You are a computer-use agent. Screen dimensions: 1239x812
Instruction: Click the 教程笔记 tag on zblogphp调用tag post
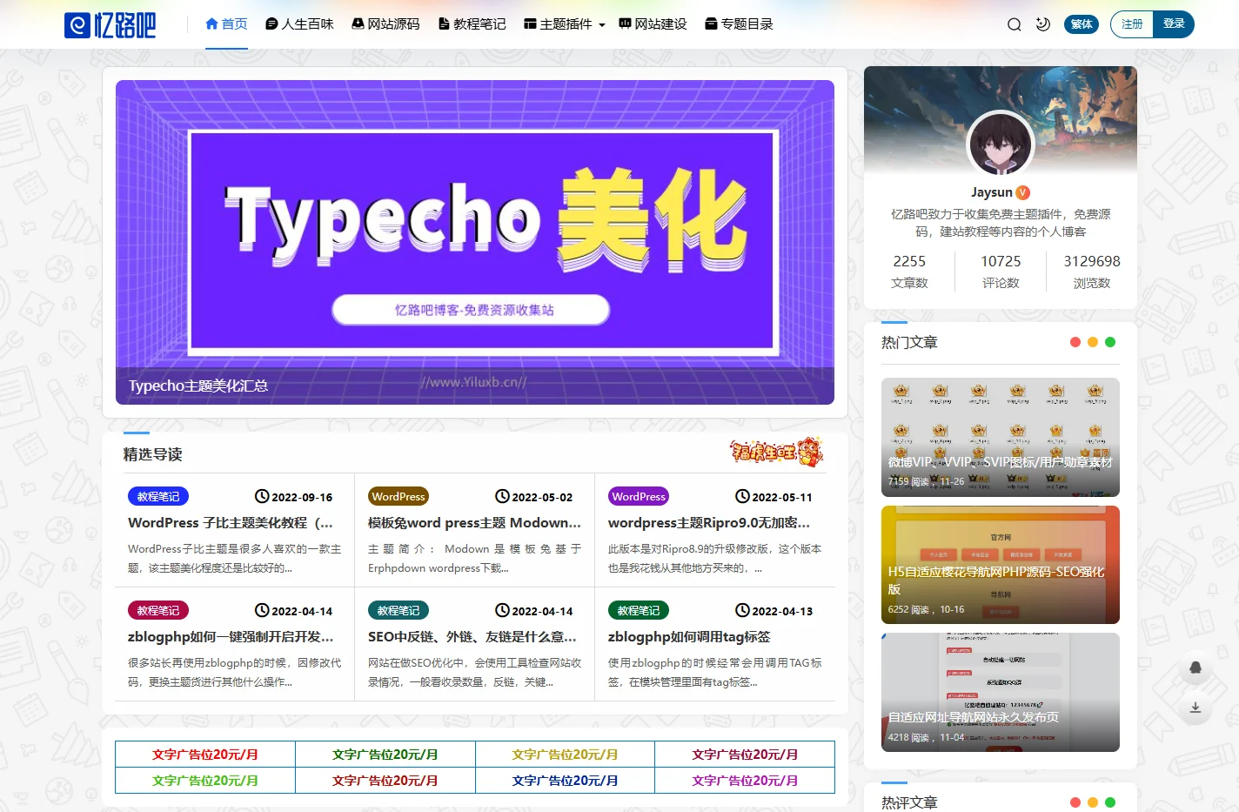pyautogui.click(x=639, y=610)
